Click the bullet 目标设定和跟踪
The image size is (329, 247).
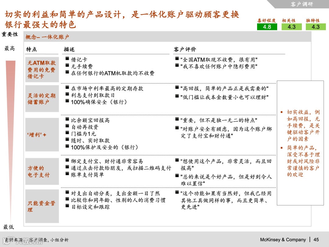point(90,207)
